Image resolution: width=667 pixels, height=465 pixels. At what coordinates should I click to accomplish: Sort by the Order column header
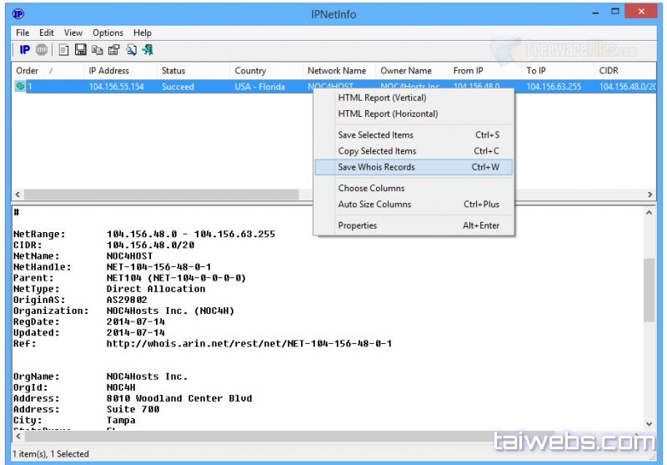point(28,71)
